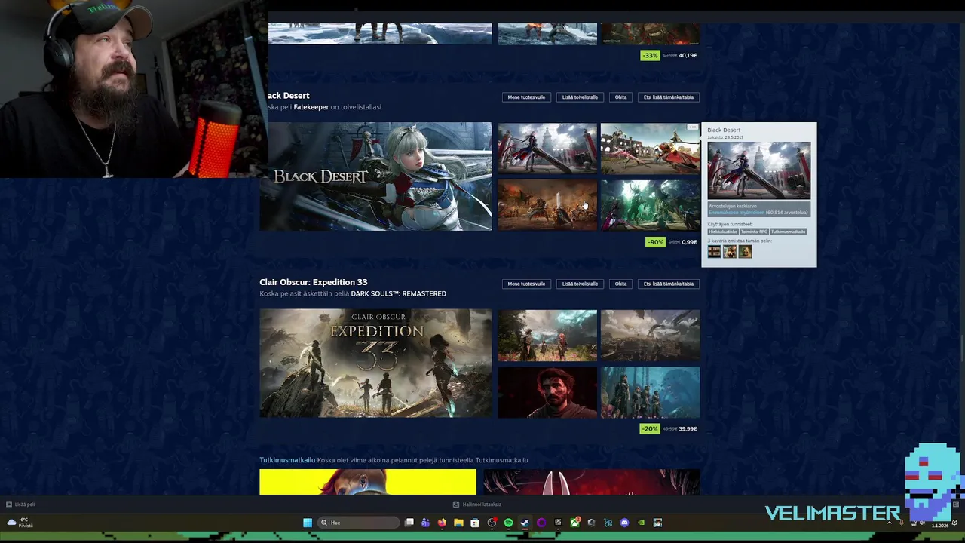Open the notification center next to the date
Image resolution: width=965 pixels, height=543 pixels.
tap(954, 523)
